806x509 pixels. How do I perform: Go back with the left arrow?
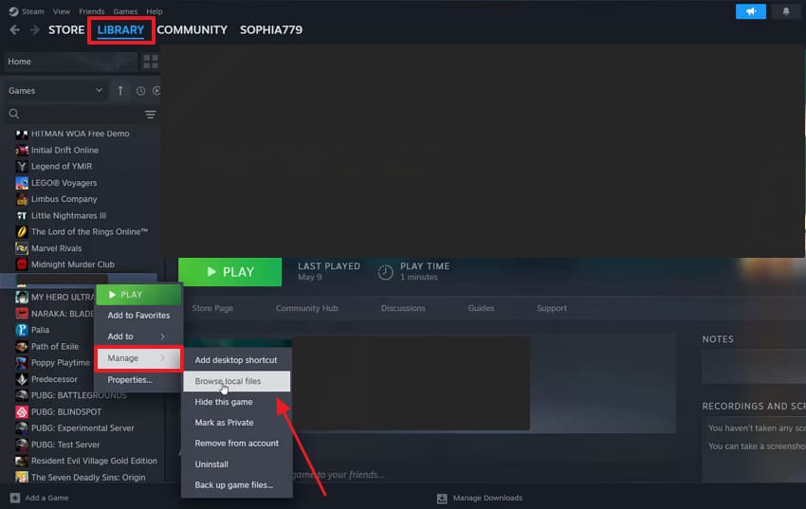(14, 30)
